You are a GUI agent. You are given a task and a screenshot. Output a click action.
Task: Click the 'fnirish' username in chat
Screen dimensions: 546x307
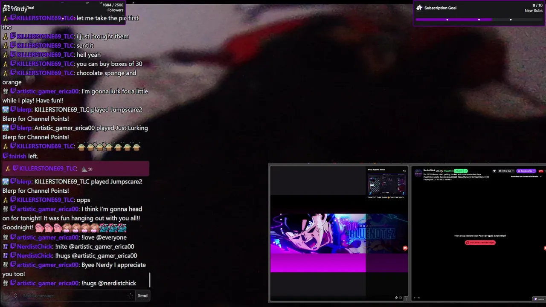click(x=18, y=156)
